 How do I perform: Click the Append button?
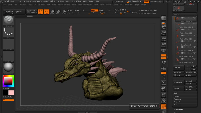[191, 81]
